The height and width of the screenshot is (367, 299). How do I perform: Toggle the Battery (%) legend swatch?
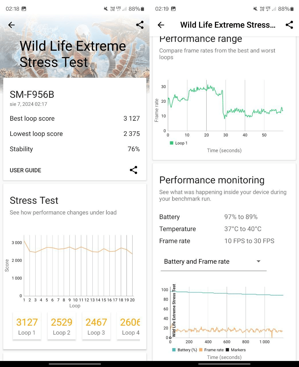click(174, 350)
